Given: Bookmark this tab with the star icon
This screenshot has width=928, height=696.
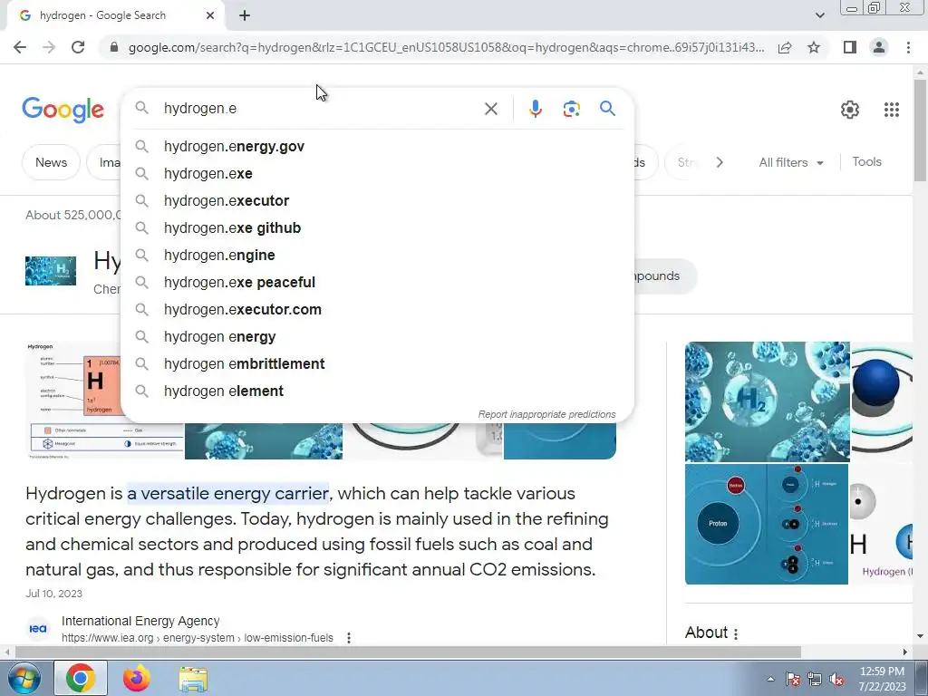Looking at the screenshot, I should click(814, 47).
